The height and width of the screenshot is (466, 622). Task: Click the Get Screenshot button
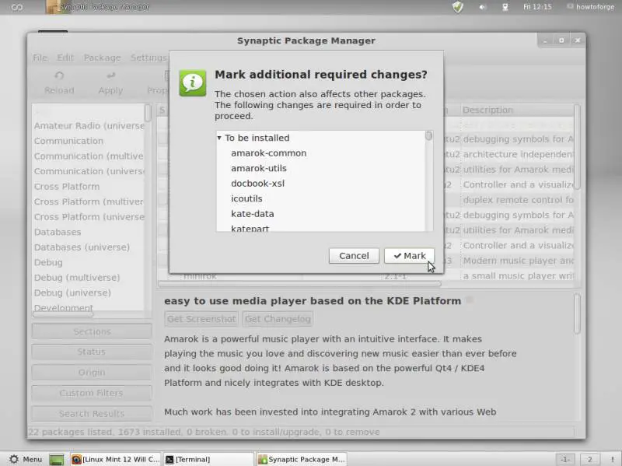(x=201, y=319)
